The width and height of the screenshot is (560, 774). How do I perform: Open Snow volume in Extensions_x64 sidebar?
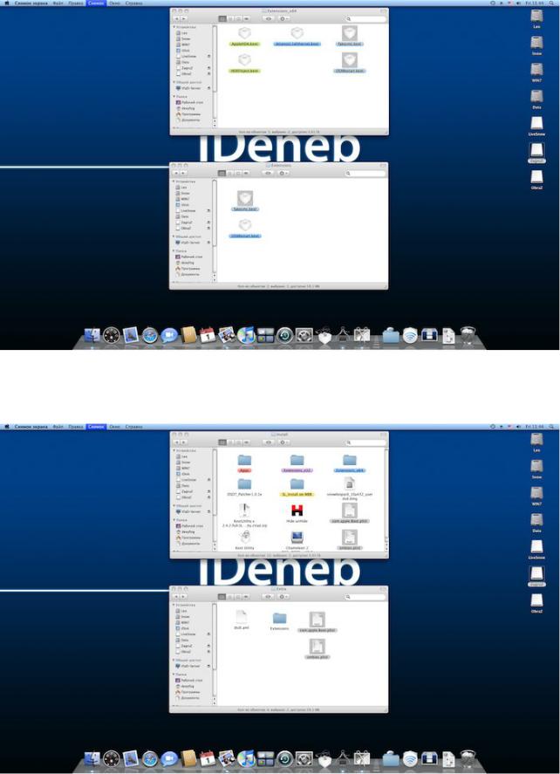[x=184, y=38]
